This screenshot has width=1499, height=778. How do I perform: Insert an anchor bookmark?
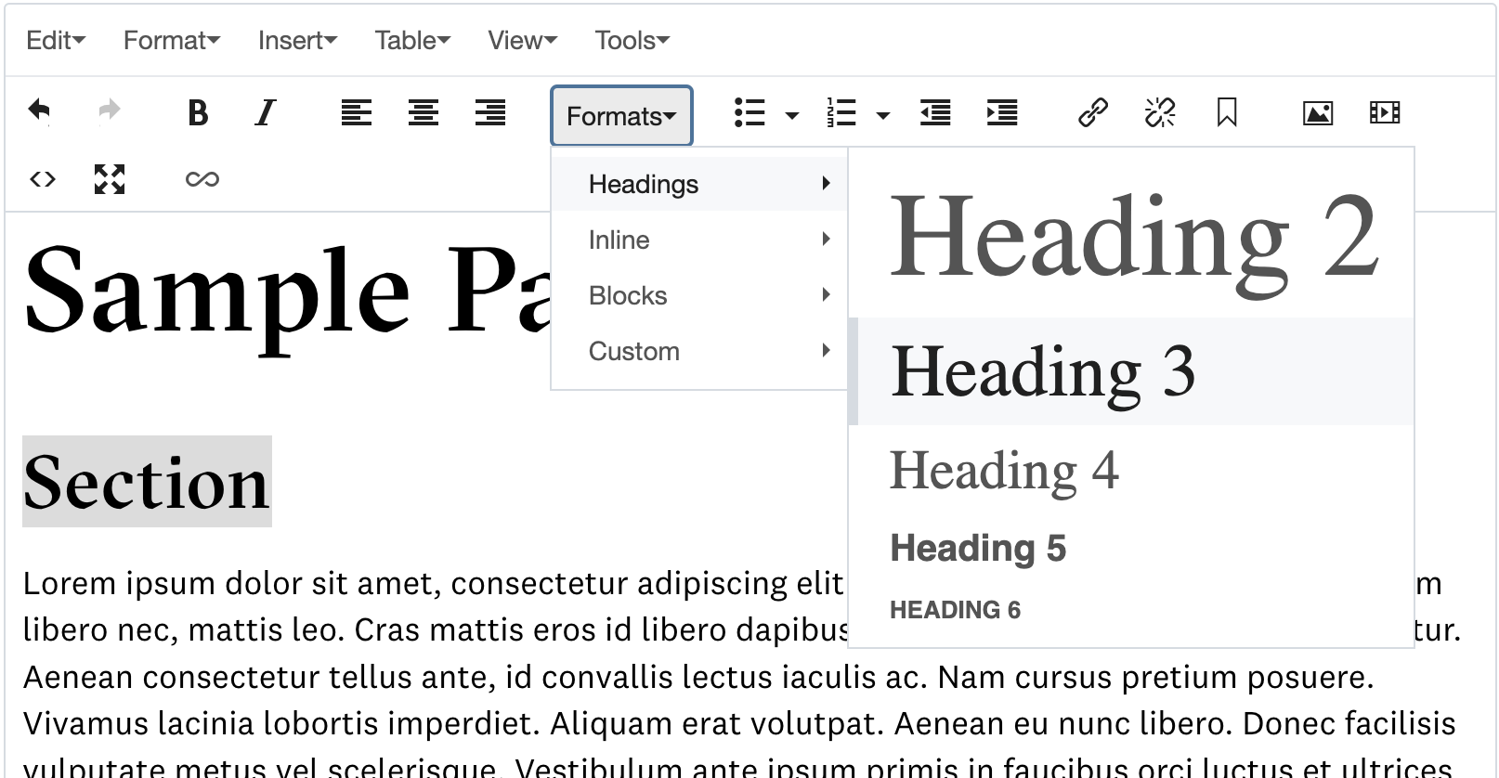coord(1227,113)
